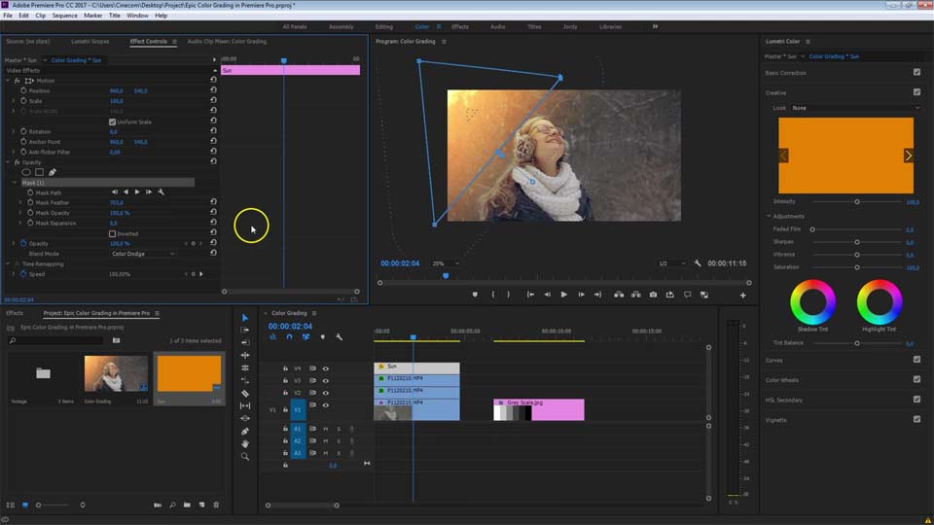
Task: Track the selected mask forward
Action: (137, 192)
